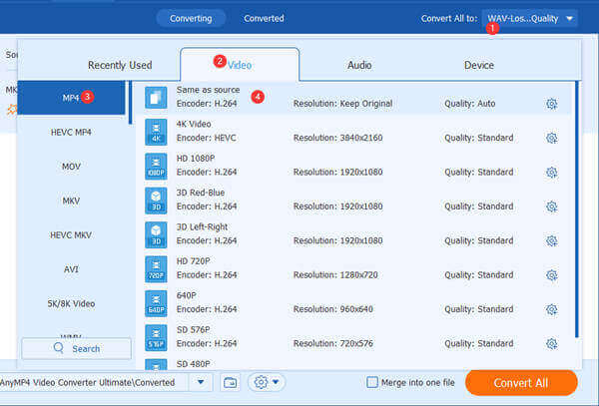
Task: Switch to the Video tab
Action: pyautogui.click(x=240, y=65)
